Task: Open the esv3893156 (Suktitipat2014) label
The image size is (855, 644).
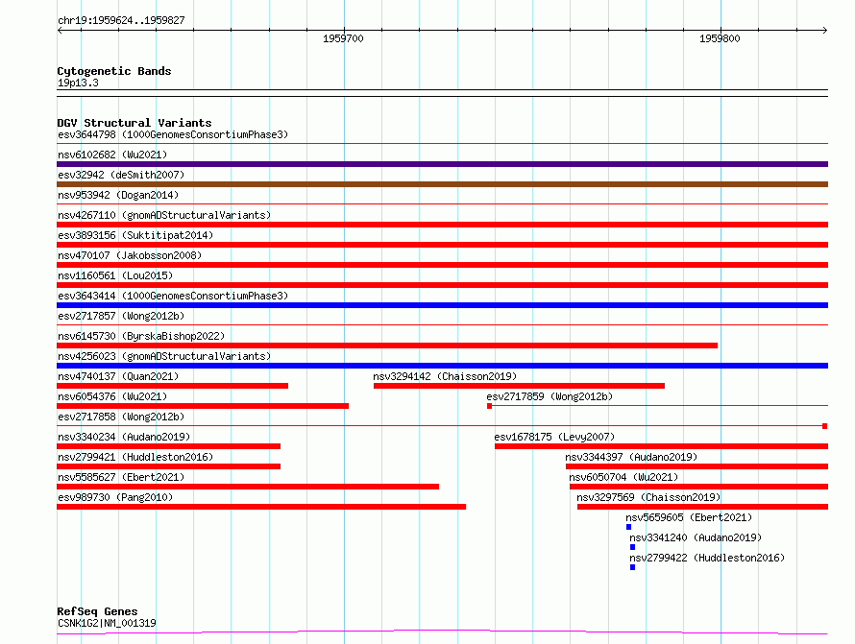Action: (x=135, y=235)
